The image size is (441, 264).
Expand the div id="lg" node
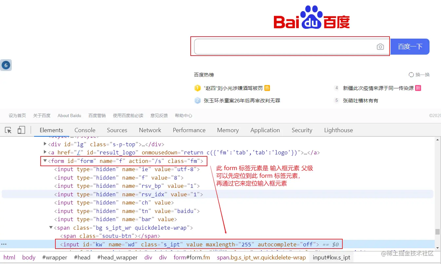coord(45,144)
